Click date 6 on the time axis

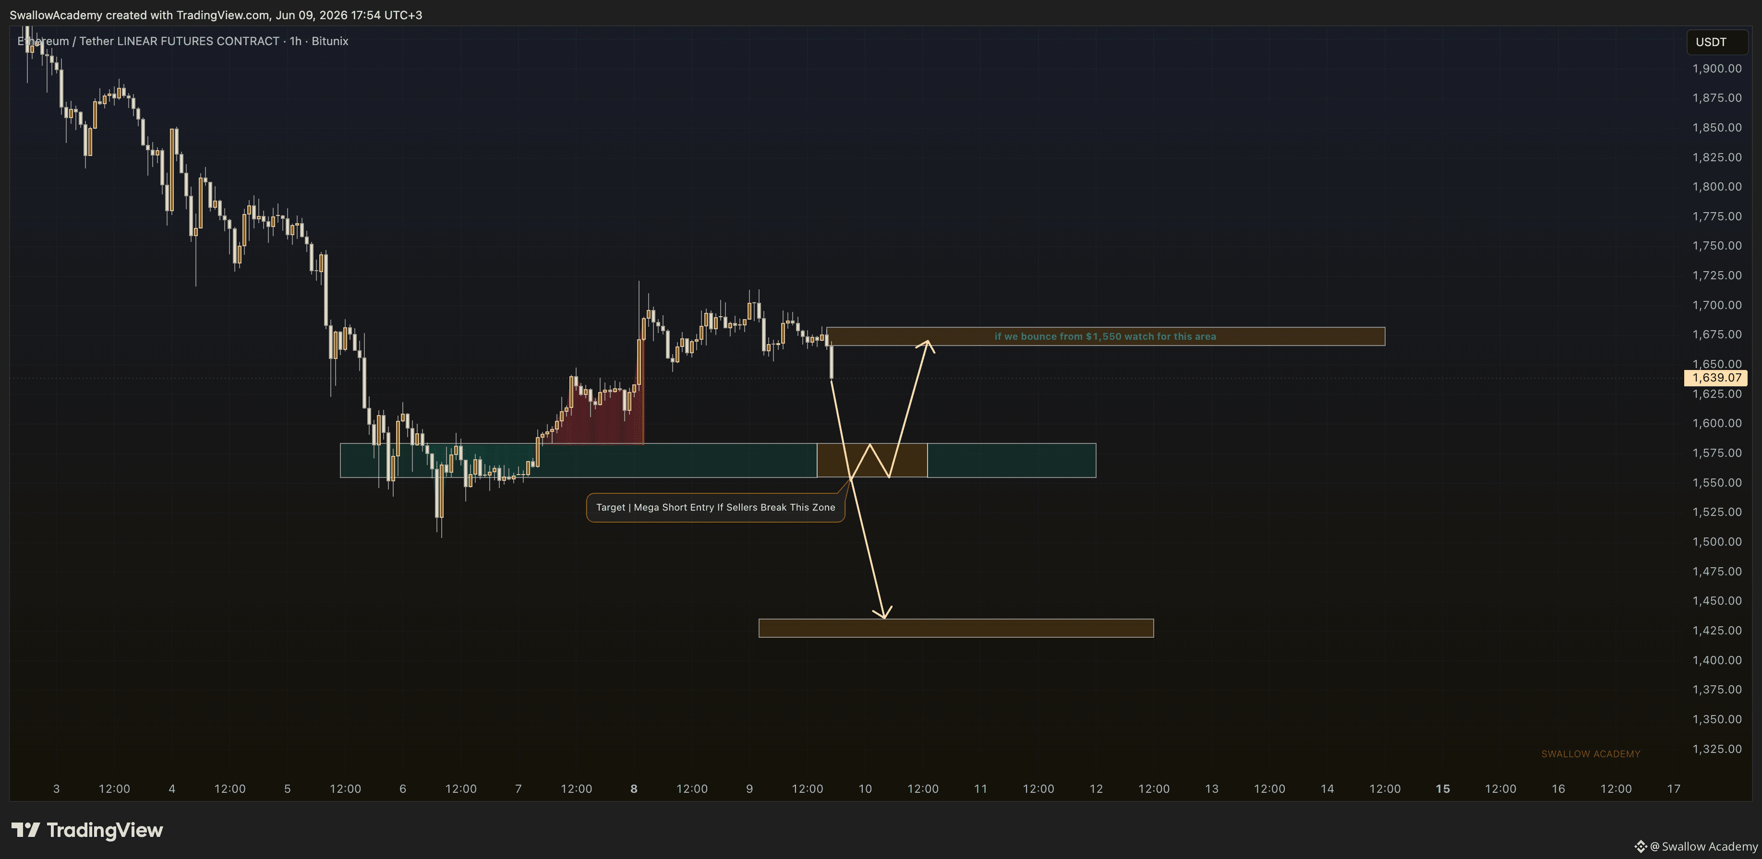(403, 788)
